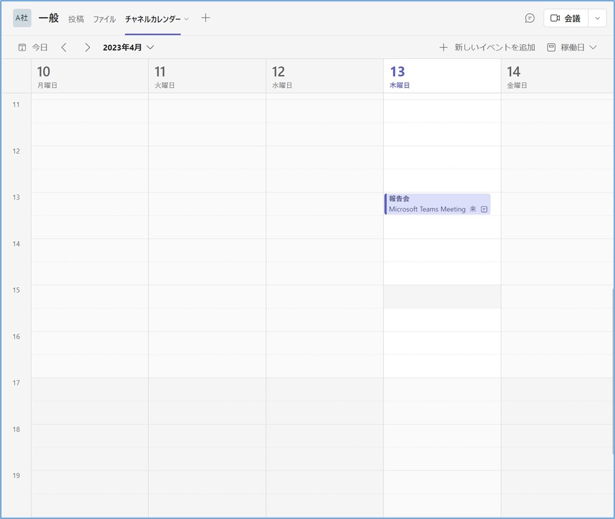The image size is (615, 519).
Task: Click 新しいイベントを追加 to add event
Action: [487, 47]
